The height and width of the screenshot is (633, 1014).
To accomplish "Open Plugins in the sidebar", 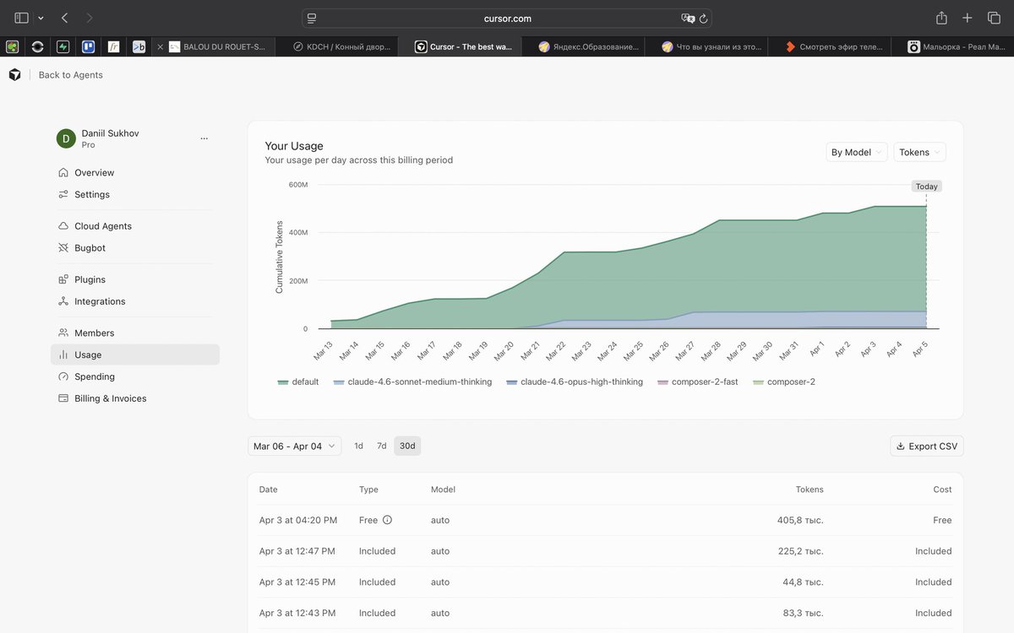I will (x=135, y=279).
